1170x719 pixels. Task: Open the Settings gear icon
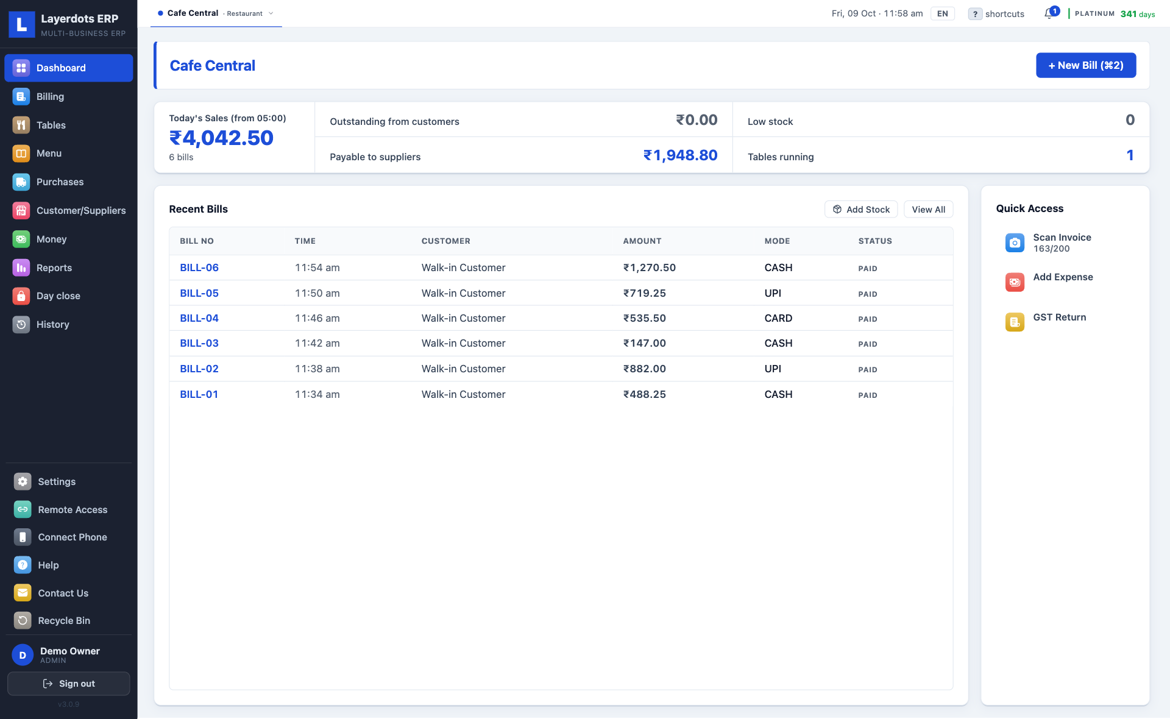pyautogui.click(x=23, y=481)
